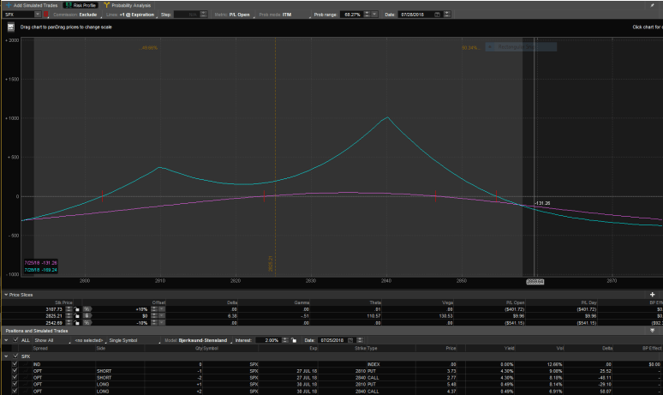Toggle the checkbox for the IND row

(x=15, y=364)
